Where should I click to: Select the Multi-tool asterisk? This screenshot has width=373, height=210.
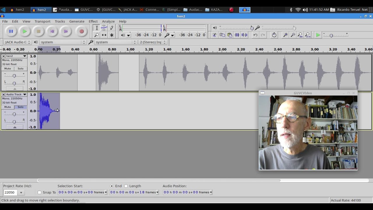pos(112,35)
